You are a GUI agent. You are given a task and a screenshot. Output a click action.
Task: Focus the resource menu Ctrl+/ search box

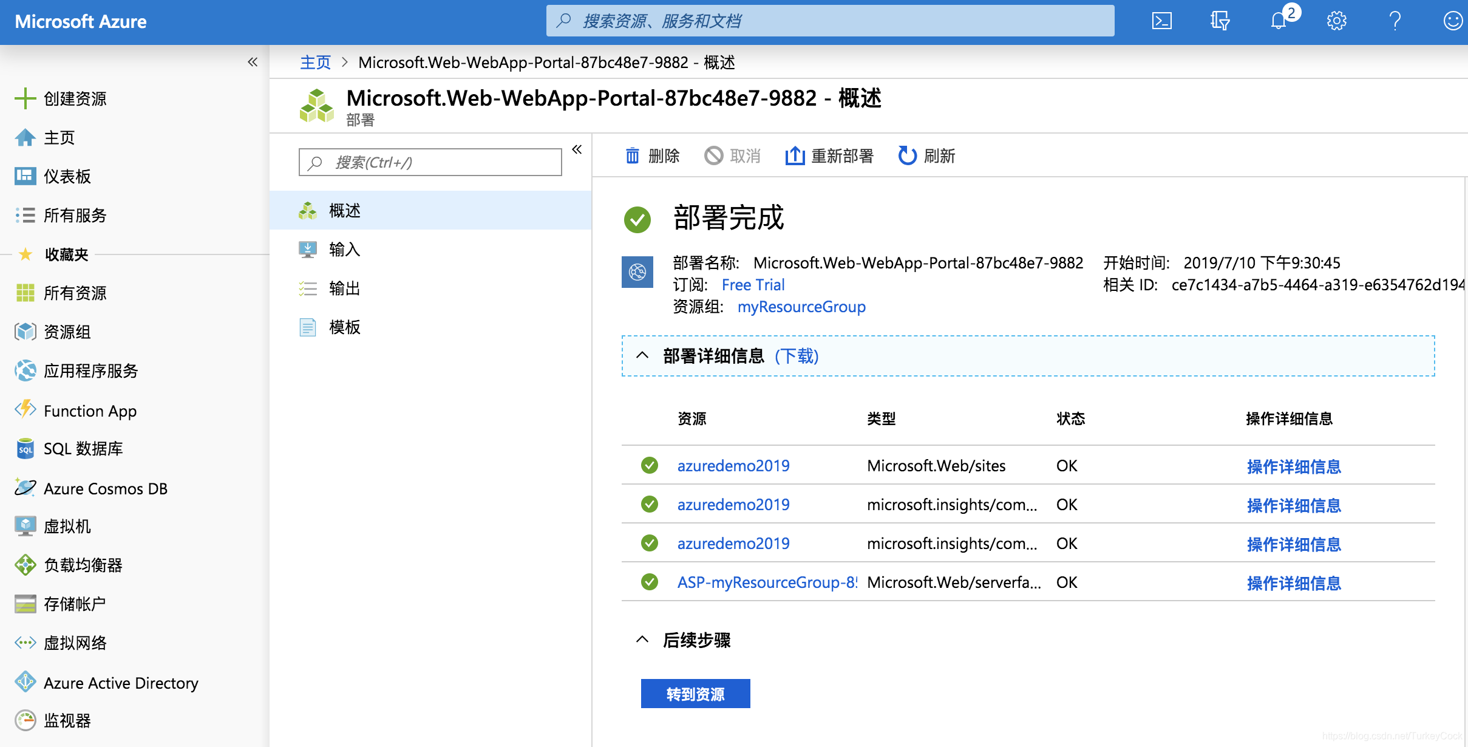tap(430, 162)
